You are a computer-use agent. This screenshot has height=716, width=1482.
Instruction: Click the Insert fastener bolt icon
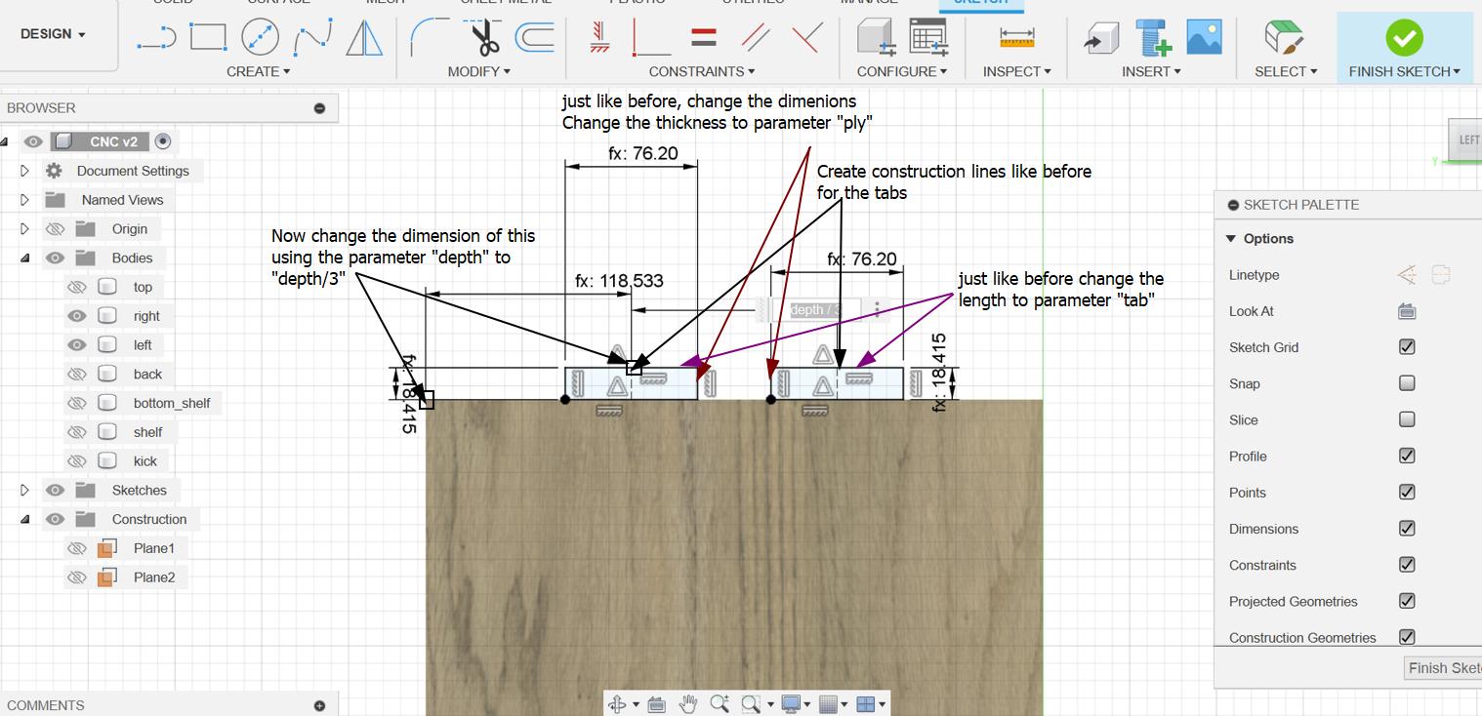[x=1153, y=37]
